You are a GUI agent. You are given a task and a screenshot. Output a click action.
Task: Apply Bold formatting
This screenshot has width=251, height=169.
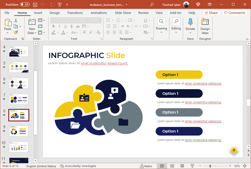pyautogui.click(x=53, y=26)
